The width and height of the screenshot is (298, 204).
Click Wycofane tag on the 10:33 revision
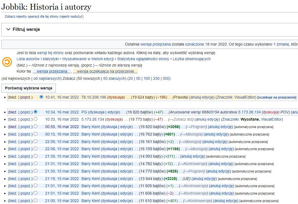pos(250,119)
